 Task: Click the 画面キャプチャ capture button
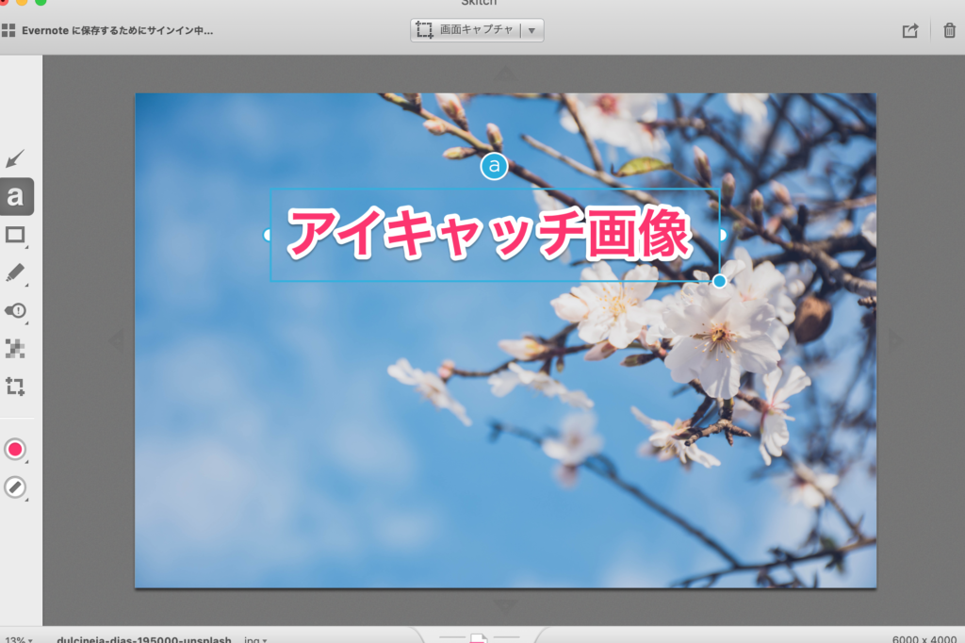tap(466, 30)
